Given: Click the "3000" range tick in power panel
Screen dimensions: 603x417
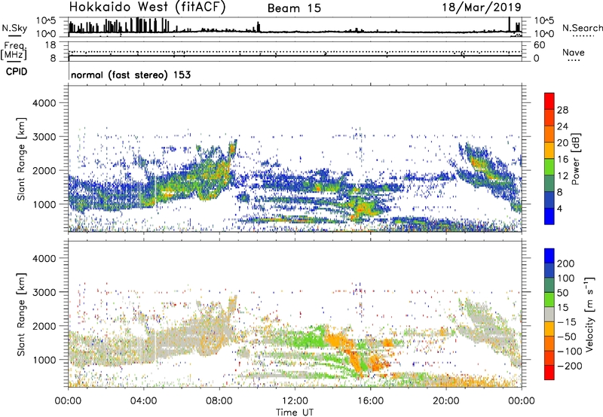Looking at the screenshot, I should click(44, 137).
